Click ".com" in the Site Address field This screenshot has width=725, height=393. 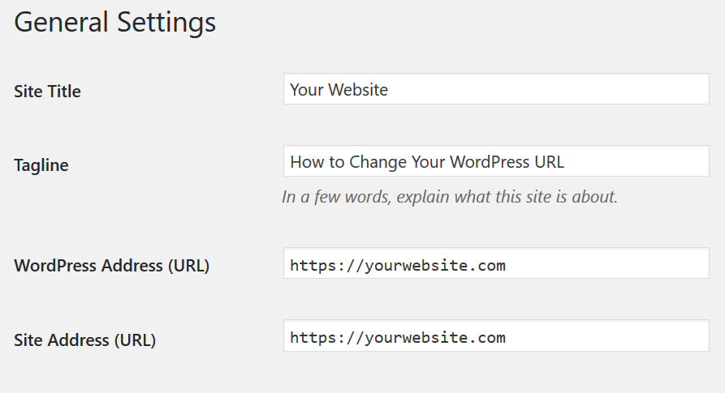tap(487, 338)
